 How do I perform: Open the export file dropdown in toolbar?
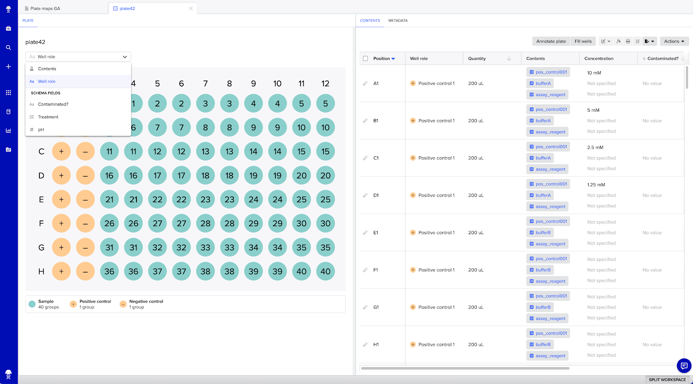649,42
